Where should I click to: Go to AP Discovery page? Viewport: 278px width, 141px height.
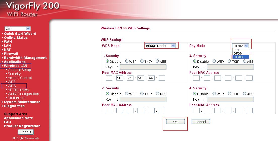coord(18,90)
